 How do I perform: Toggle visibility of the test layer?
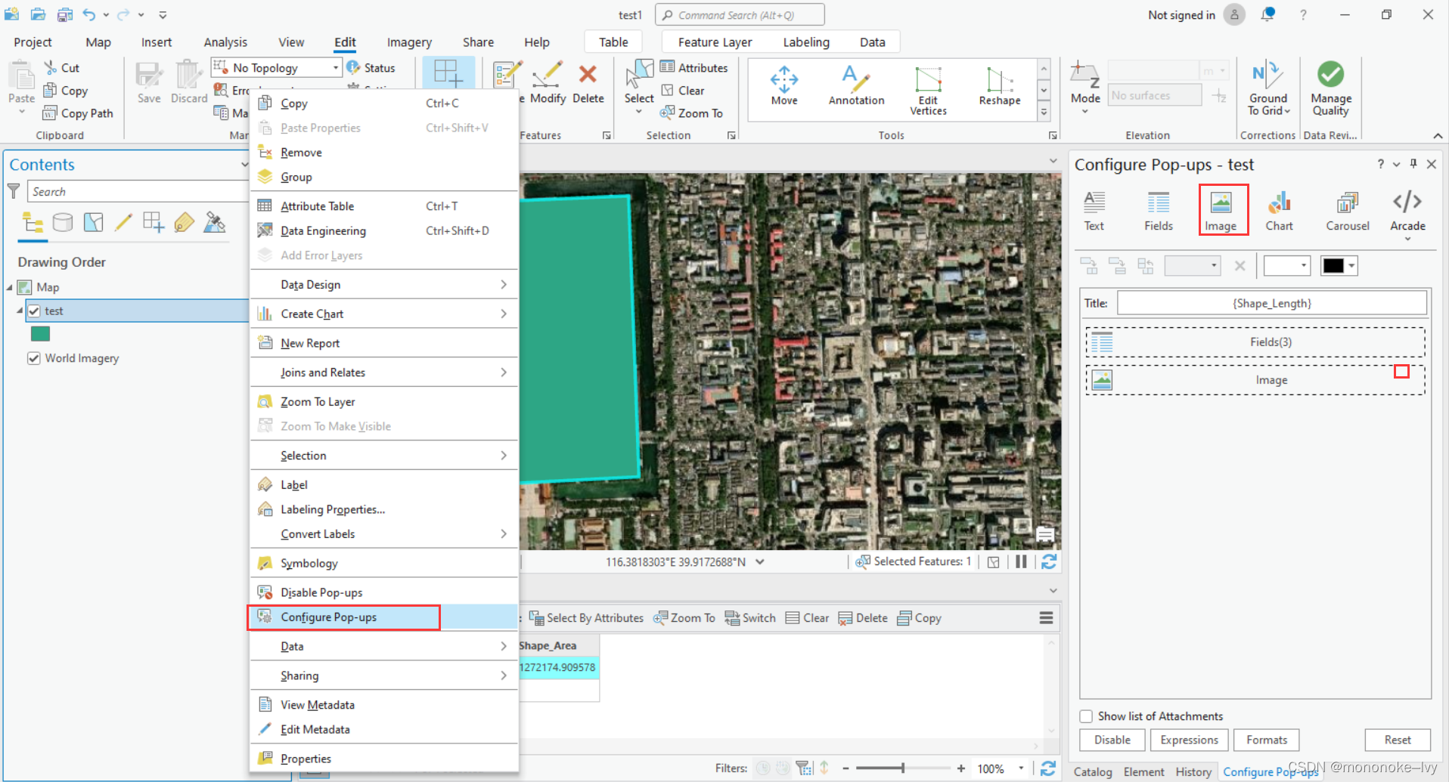point(34,311)
